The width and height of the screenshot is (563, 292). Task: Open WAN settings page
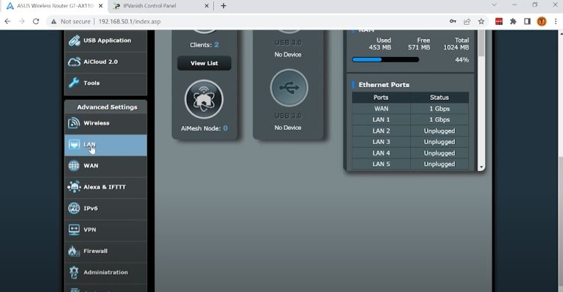[x=106, y=166]
